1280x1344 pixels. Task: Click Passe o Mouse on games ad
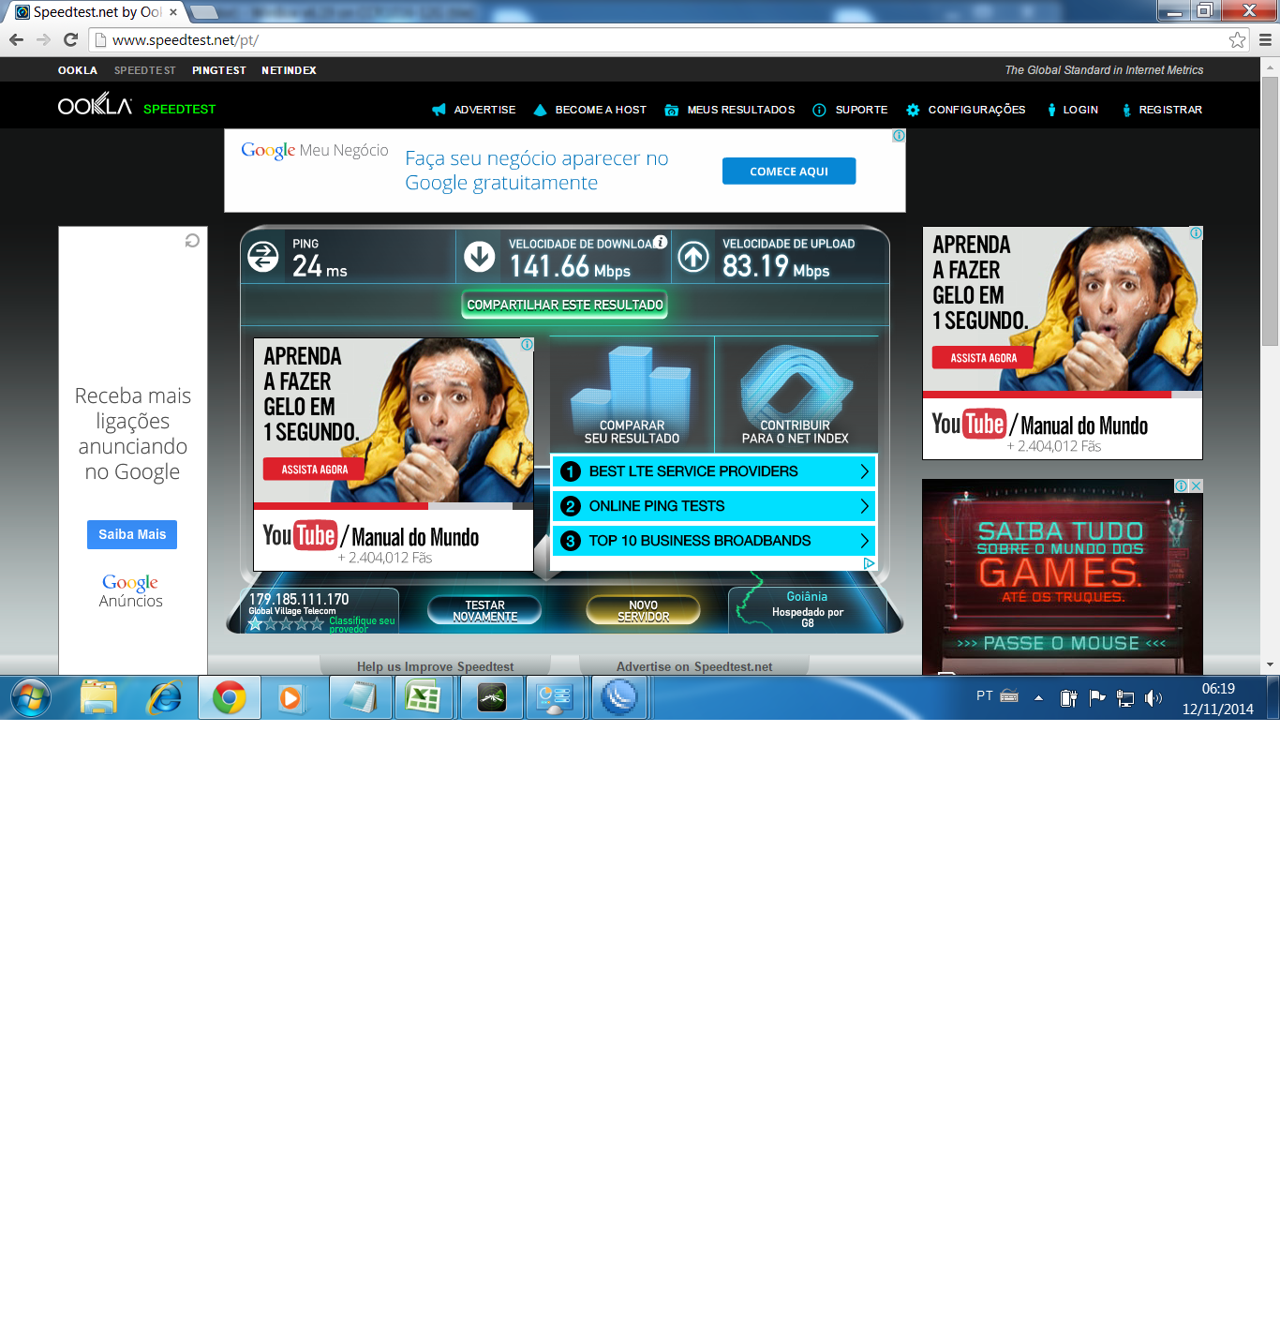pyautogui.click(x=1061, y=643)
